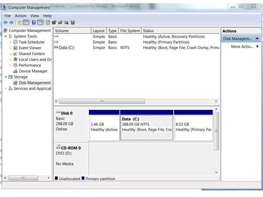The width and height of the screenshot is (263, 197).
Task: Select Event Viewer icon in tree
Action: 15,48
